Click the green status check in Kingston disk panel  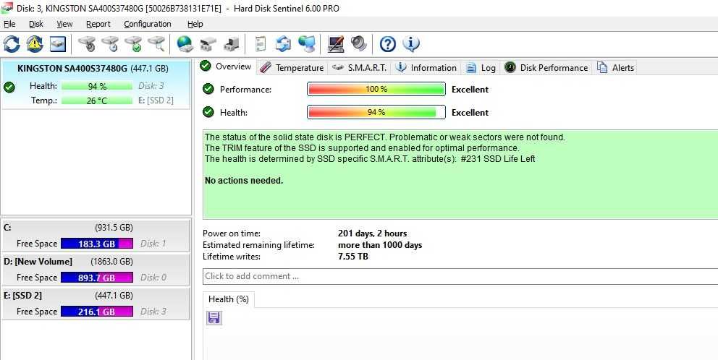point(9,87)
